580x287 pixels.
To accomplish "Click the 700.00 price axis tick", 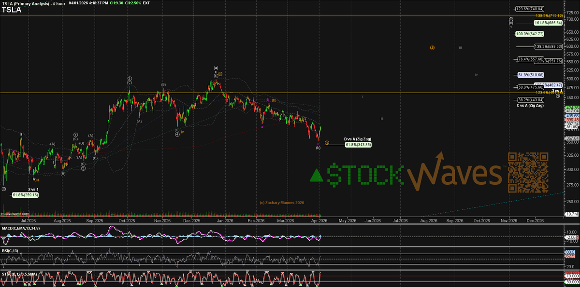I will 572,19.
